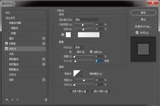Screen dimensions: 160x106
Task: Select 混合选项 in the styles list
Action: click(x=25, y=18)
